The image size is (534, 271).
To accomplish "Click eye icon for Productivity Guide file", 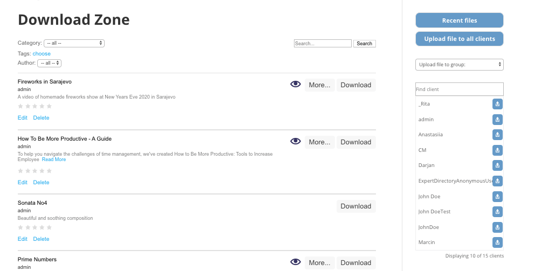I will 296,142.
